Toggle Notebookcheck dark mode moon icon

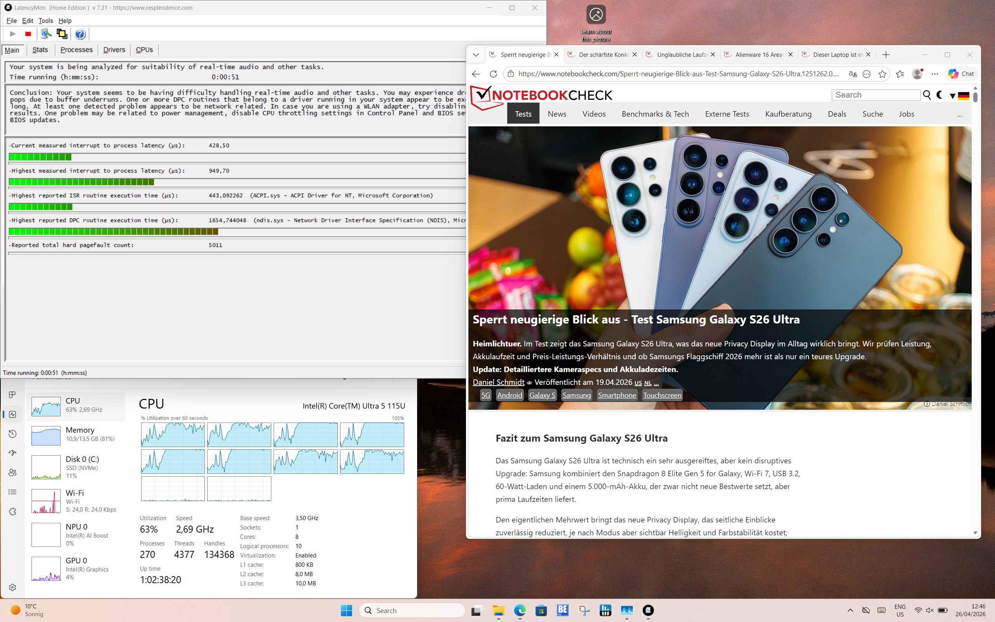tap(939, 95)
